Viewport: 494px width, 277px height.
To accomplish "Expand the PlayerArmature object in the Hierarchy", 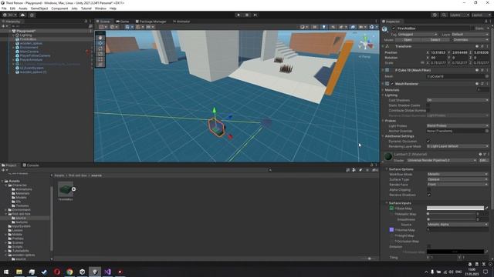I will click(x=13, y=60).
